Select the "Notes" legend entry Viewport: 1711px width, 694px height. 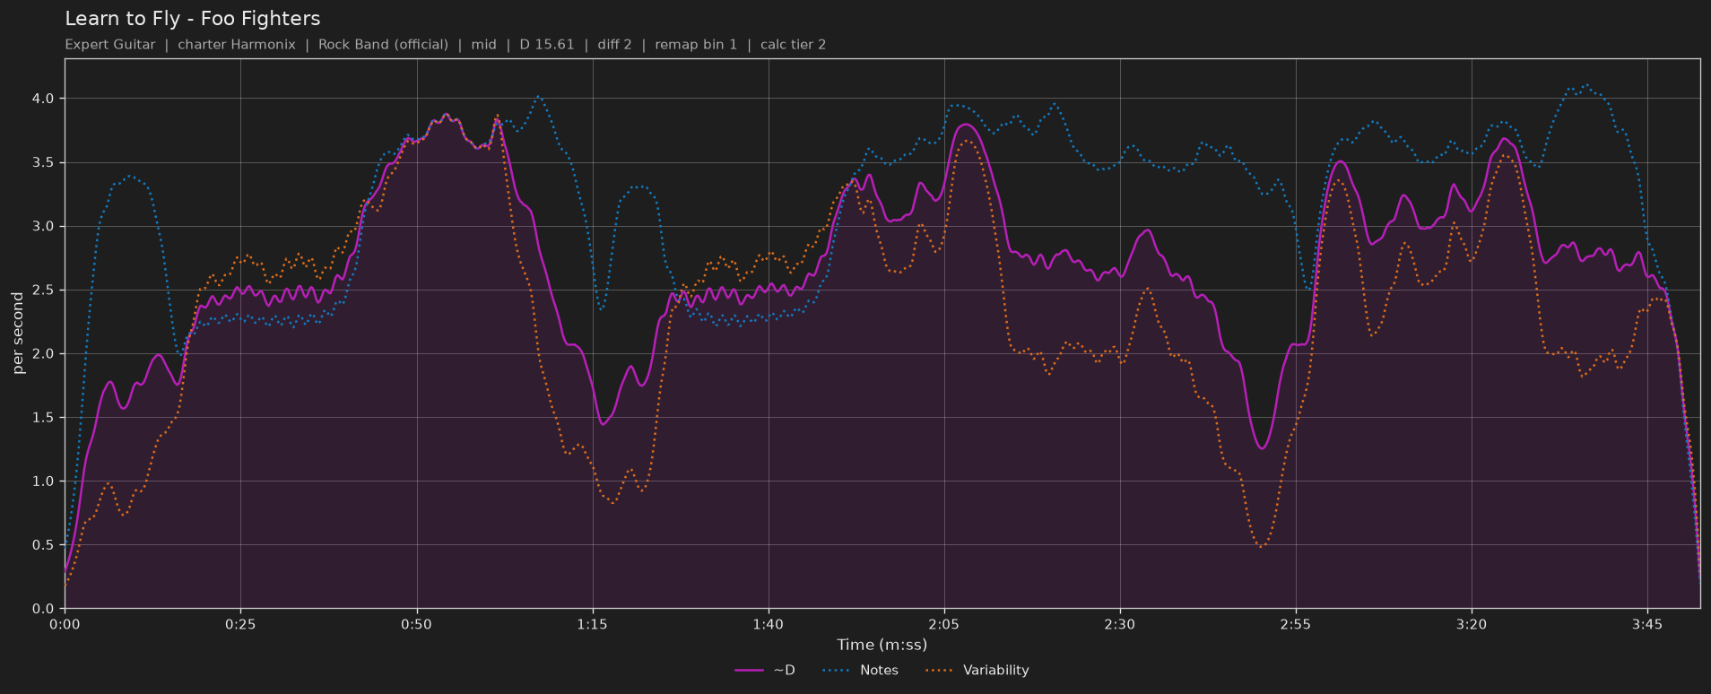click(x=860, y=671)
